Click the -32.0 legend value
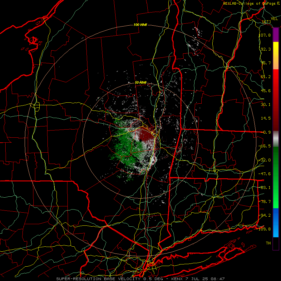281x281 pixels. [265, 160]
